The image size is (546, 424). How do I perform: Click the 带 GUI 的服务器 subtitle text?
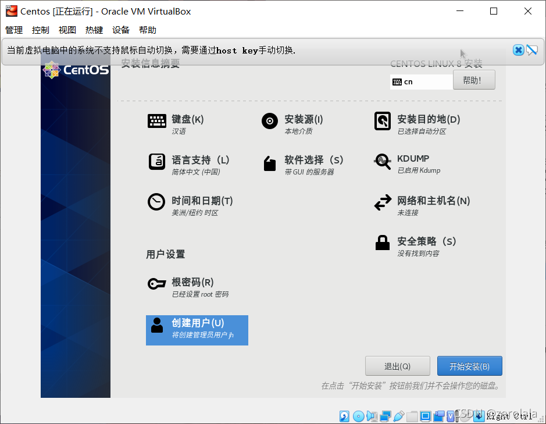pos(309,172)
